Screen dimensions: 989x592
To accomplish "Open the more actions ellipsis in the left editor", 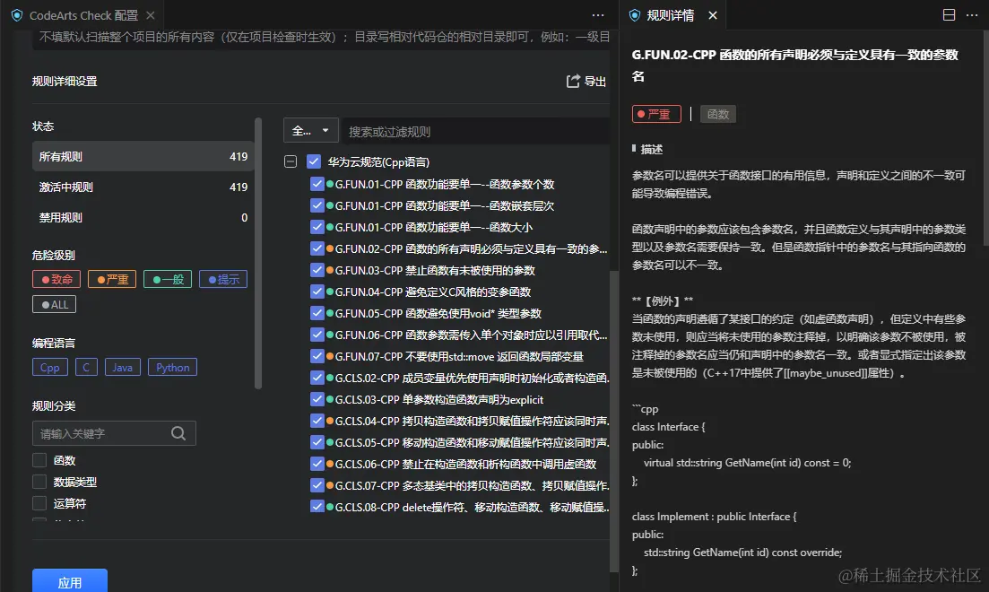I will (598, 15).
